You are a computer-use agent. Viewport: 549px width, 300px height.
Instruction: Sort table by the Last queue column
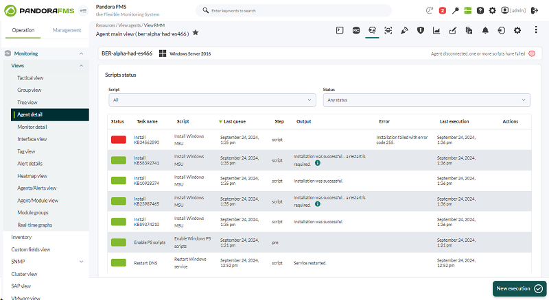234,121
